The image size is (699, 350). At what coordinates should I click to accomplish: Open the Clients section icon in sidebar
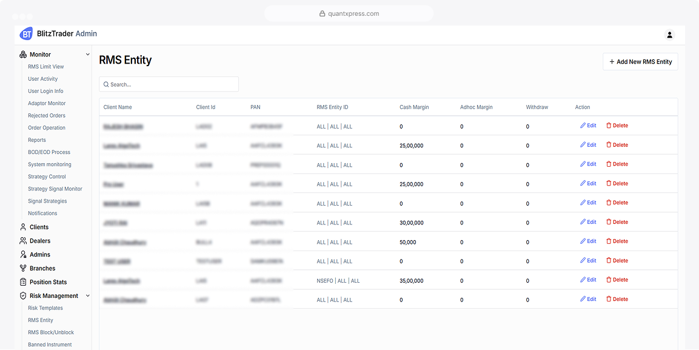23,227
